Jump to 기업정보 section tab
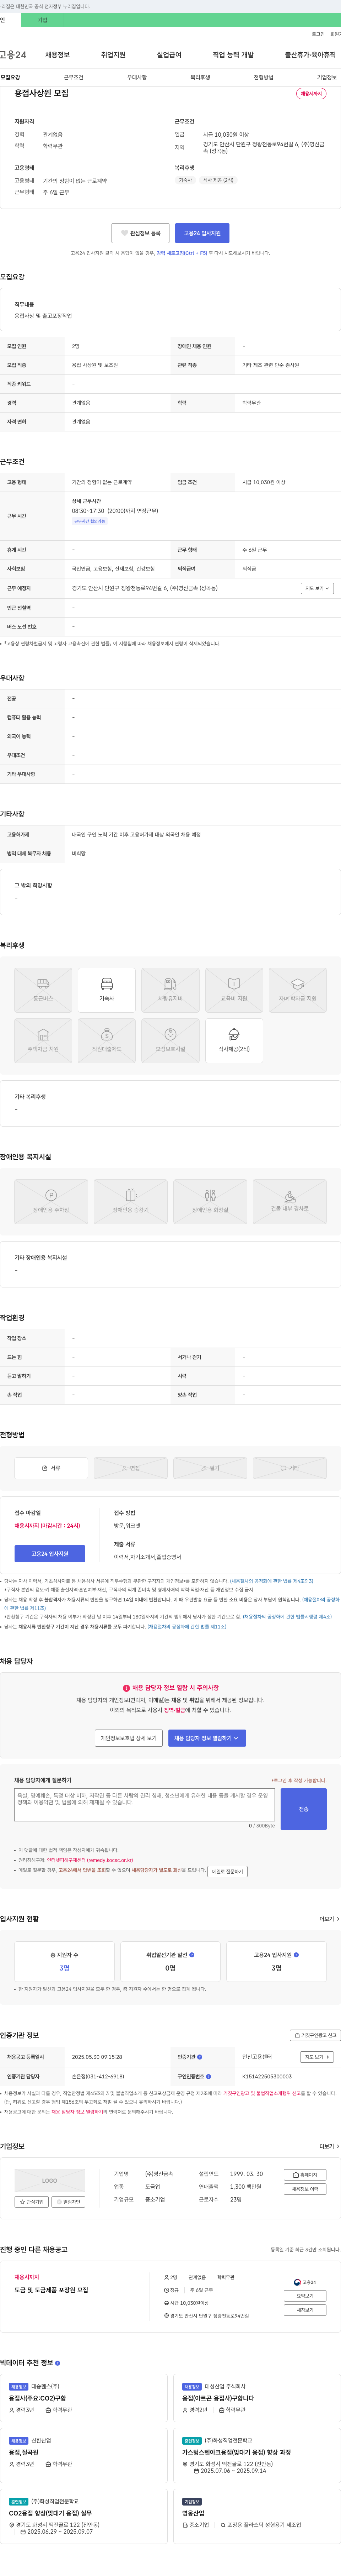This screenshot has height=2576, width=341. pyautogui.click(x=327, y=77)
